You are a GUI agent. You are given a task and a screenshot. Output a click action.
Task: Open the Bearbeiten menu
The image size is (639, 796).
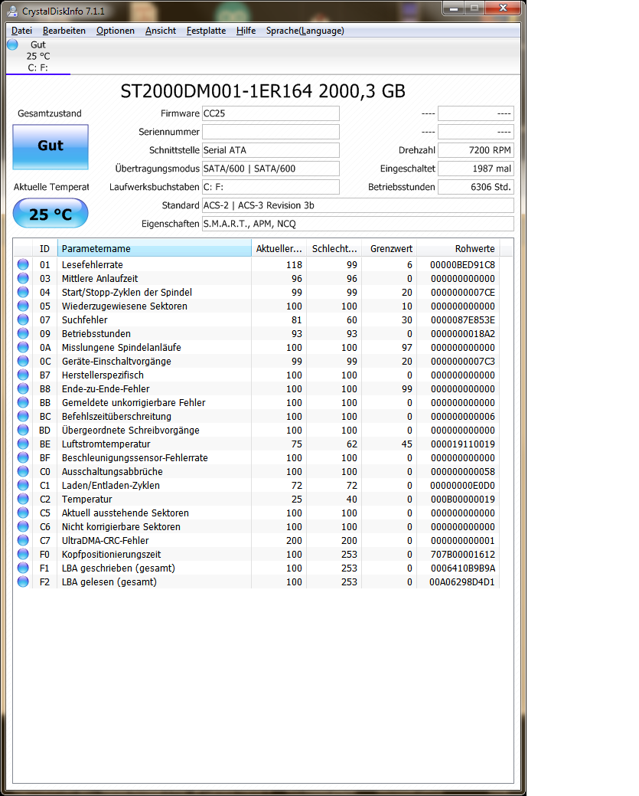pyautogui.click(x=64, y=31)
